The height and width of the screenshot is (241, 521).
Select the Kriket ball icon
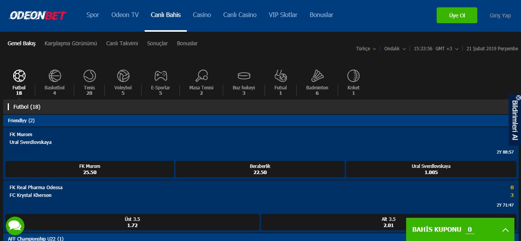[354, 75]
